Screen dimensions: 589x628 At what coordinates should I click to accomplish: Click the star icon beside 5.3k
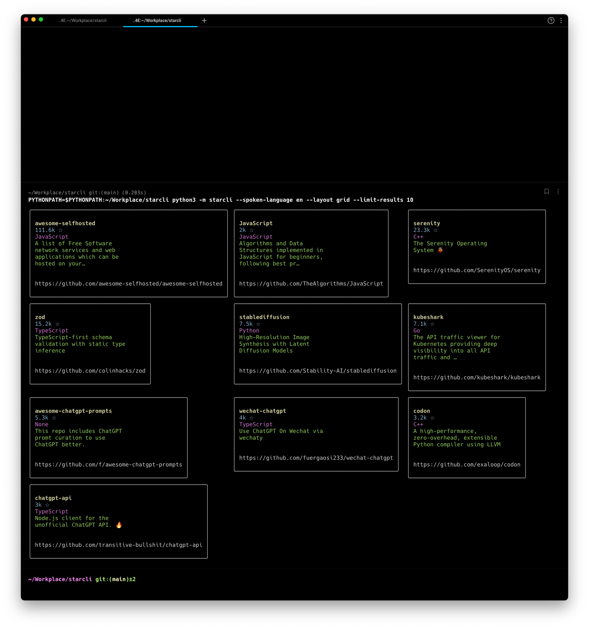pyautogui.click(x=54, y=418)
